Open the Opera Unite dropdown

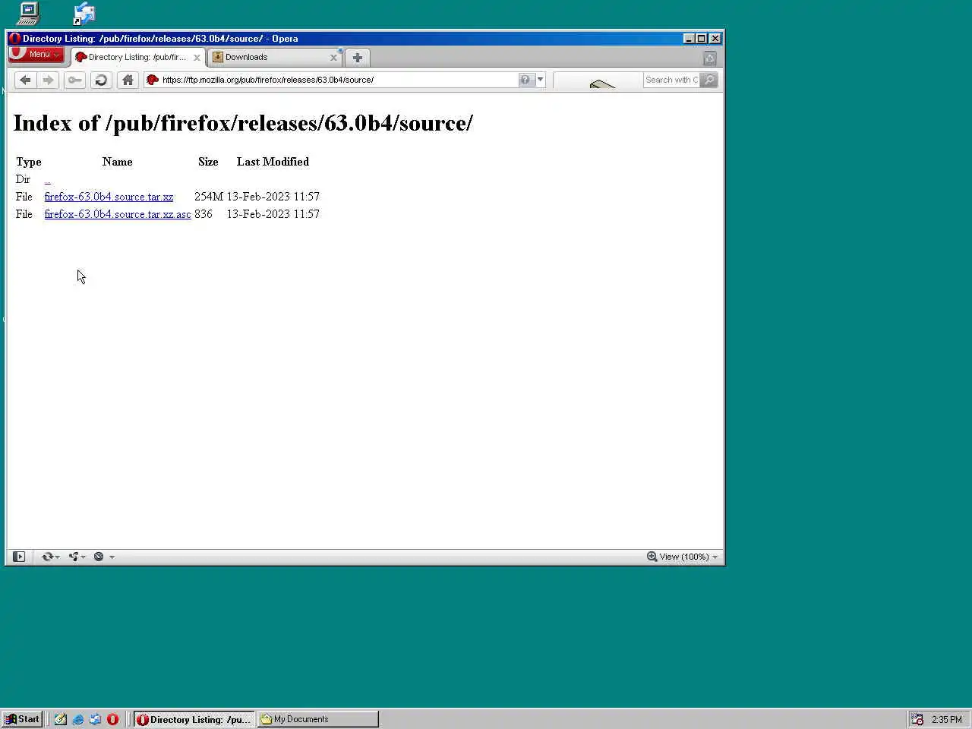coord(77,557)
